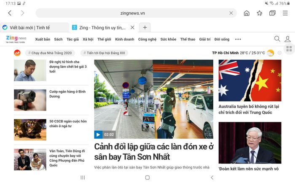295x184 pixels.
Task: Expand the weather dropdown arrow
Action: 279,53
